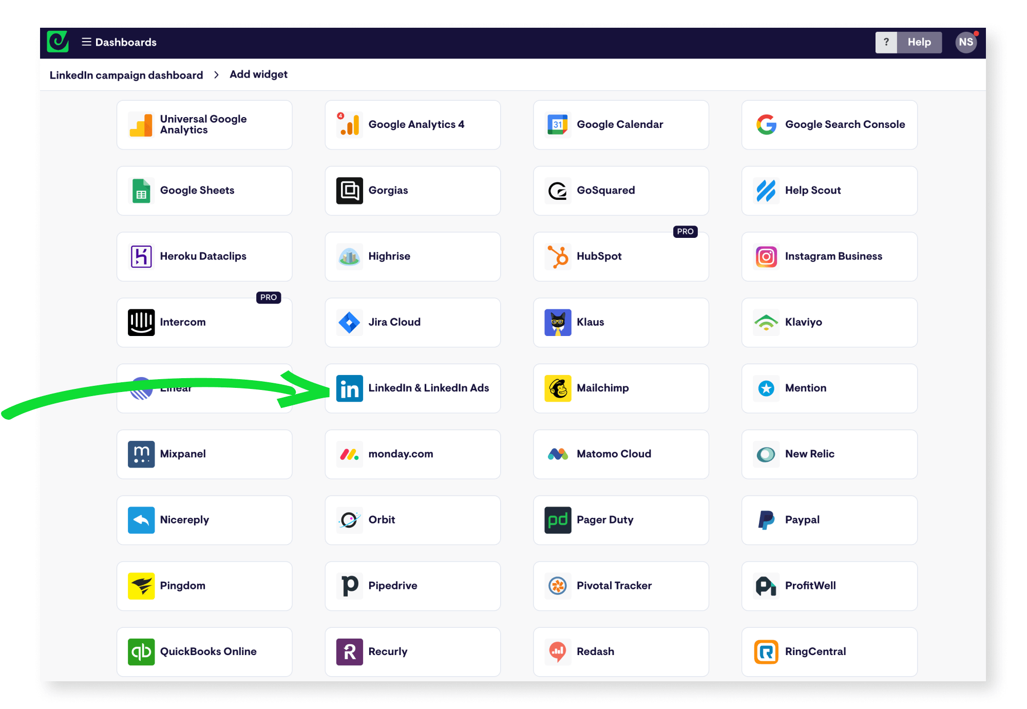Choose the Pipedrive 'p' icon
Image resolution: width=1027 pixels, height=709 pixels.
point(350,586)
